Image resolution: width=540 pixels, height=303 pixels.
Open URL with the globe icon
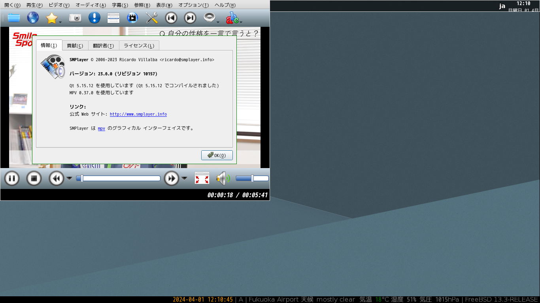[33, 18]
